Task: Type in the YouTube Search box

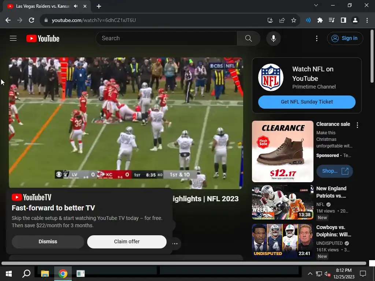Action: [167, 38]
